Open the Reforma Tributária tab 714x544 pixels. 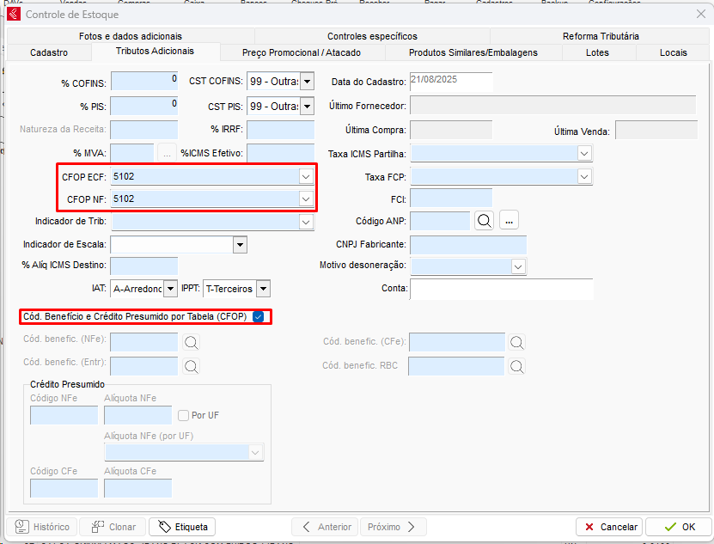click(601, 36)
